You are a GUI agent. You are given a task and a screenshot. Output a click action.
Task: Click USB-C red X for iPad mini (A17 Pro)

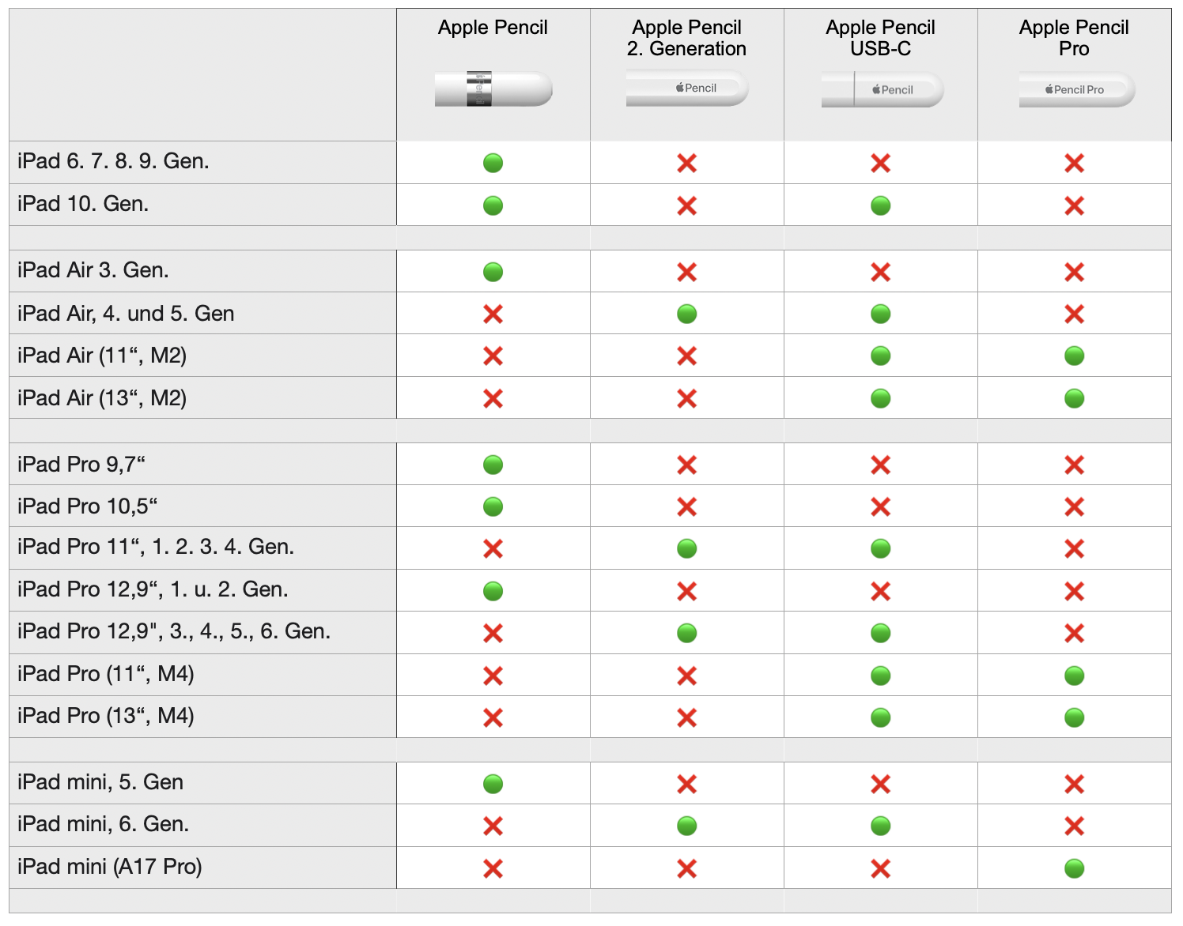click(880, 868)
